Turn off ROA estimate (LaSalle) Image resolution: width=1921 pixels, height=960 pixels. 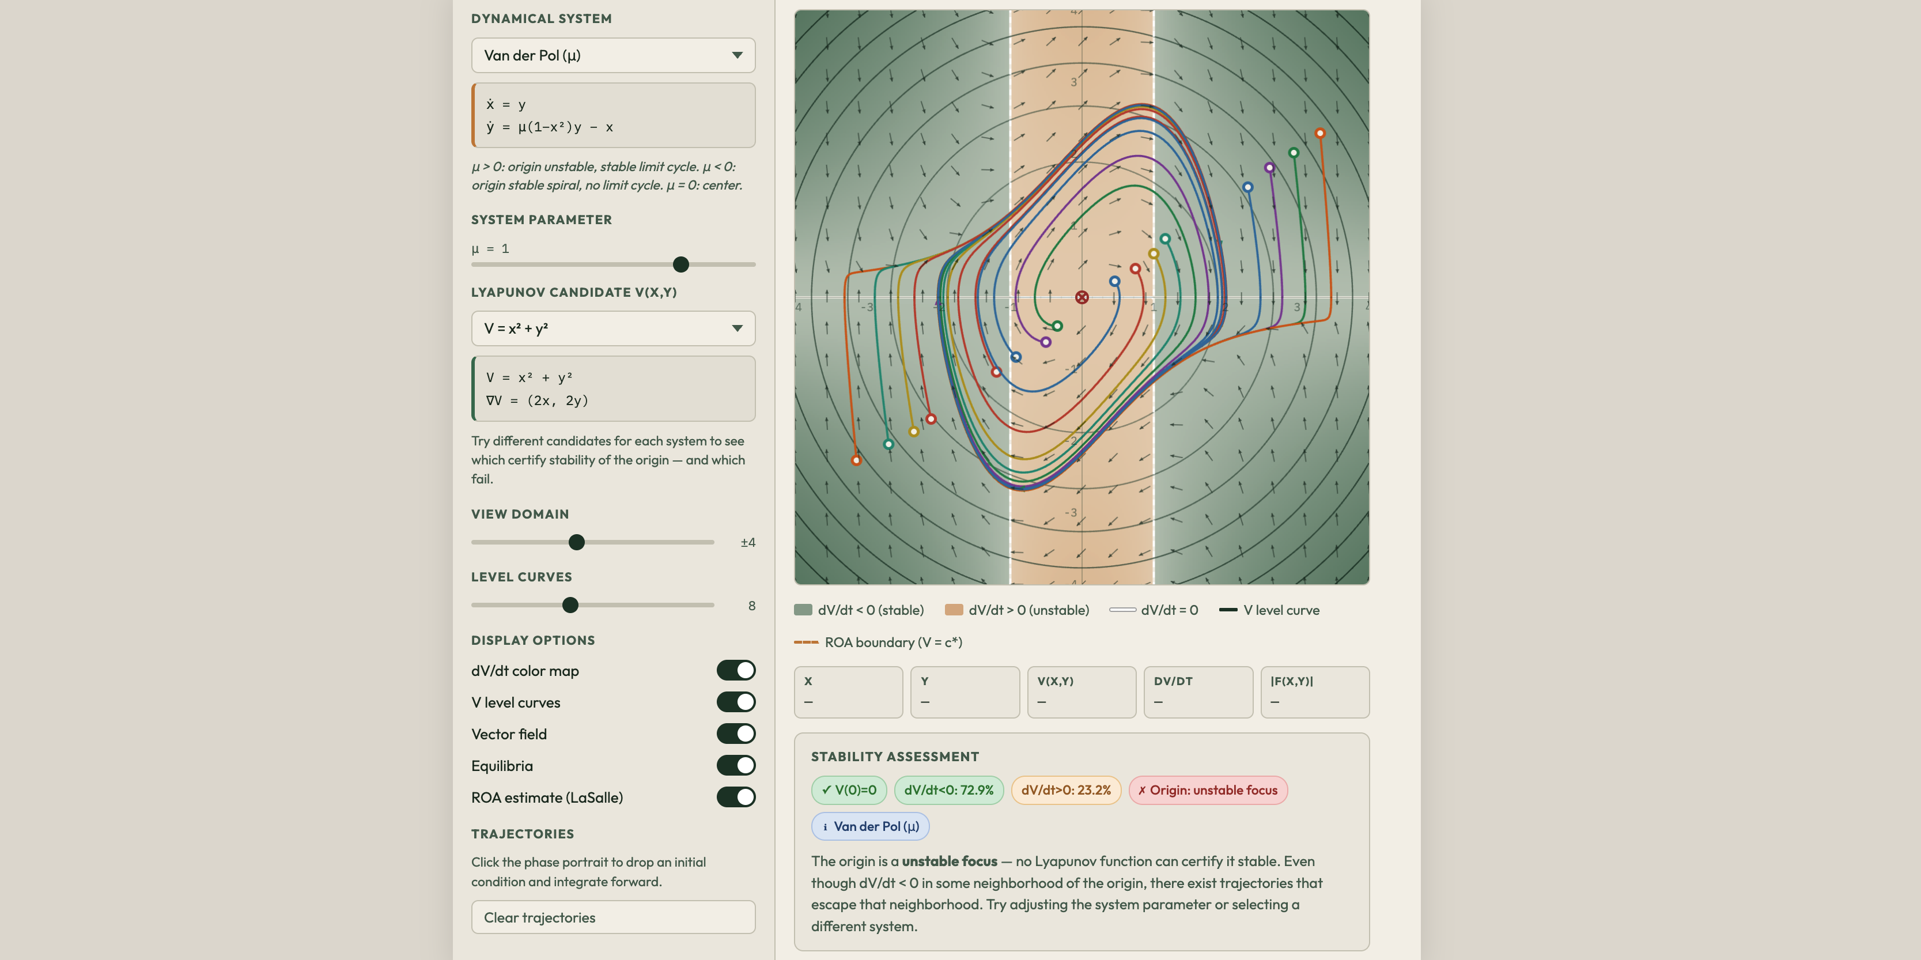[736, 797]
